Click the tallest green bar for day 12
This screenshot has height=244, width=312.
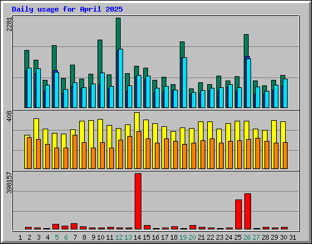tap(118, 34)
